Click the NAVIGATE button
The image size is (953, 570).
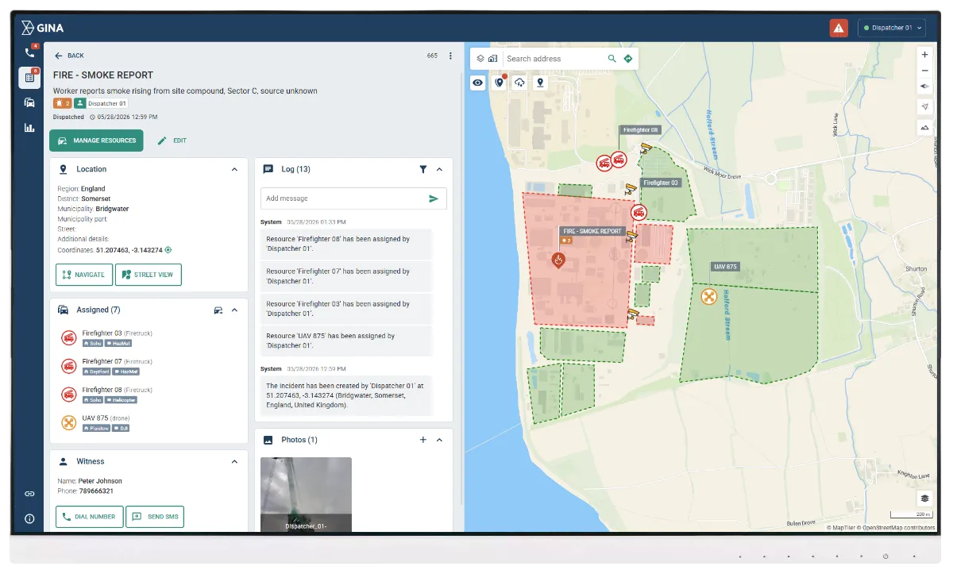point(84,275)
